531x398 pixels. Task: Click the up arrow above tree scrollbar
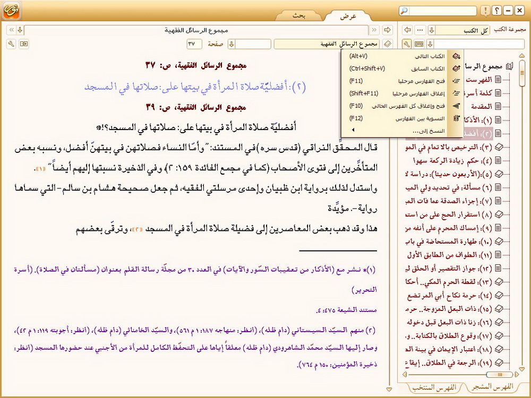[522, 55]
